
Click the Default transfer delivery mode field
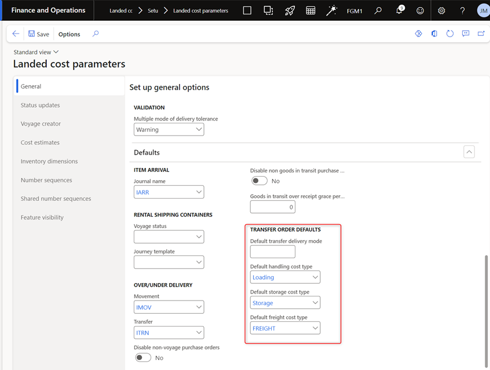(x=272, y=252)
